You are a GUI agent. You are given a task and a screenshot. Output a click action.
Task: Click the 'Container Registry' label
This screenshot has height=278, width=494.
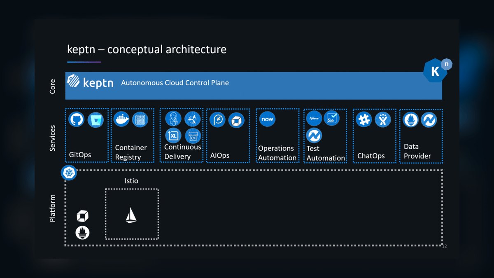click(x=131, y=152)
